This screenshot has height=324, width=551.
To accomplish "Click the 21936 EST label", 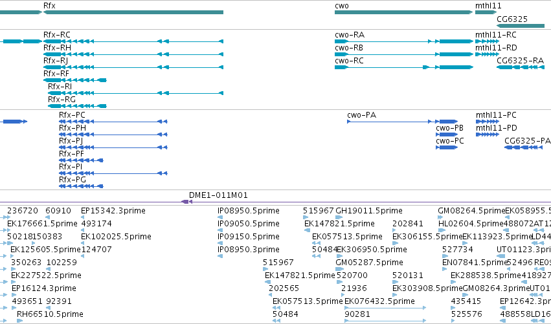I will coord(354,288).
